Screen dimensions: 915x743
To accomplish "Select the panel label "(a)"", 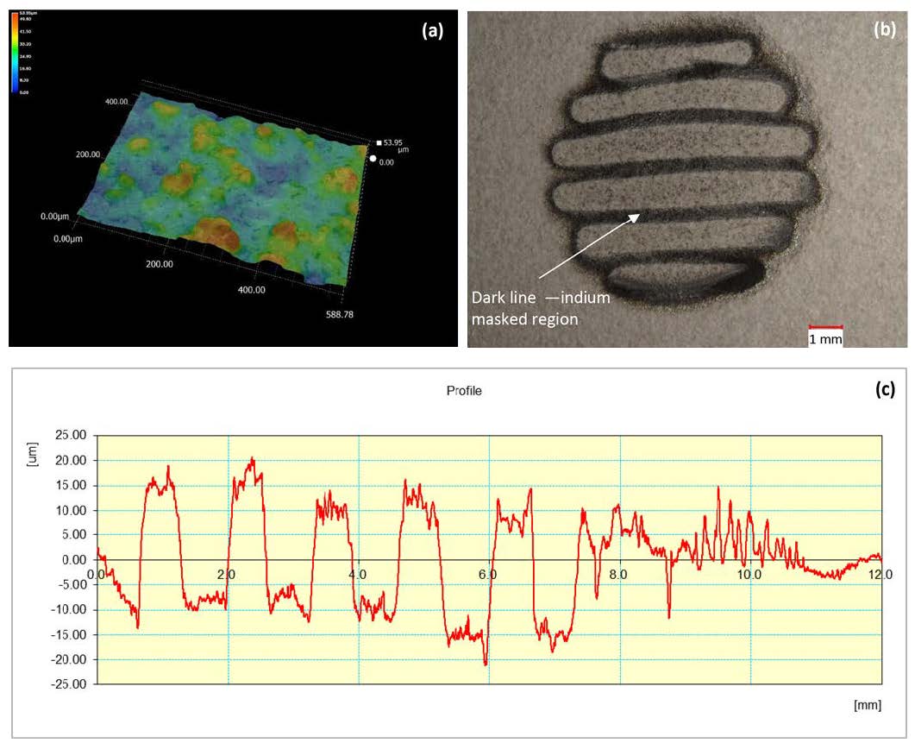I will (x=432, y=31).
